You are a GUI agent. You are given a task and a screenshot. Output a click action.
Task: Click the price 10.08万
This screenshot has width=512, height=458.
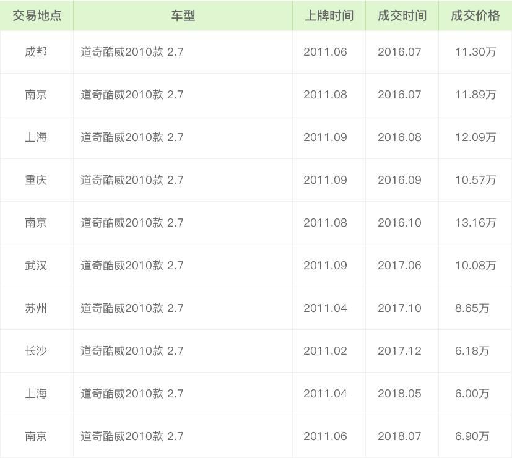point(475,266)
